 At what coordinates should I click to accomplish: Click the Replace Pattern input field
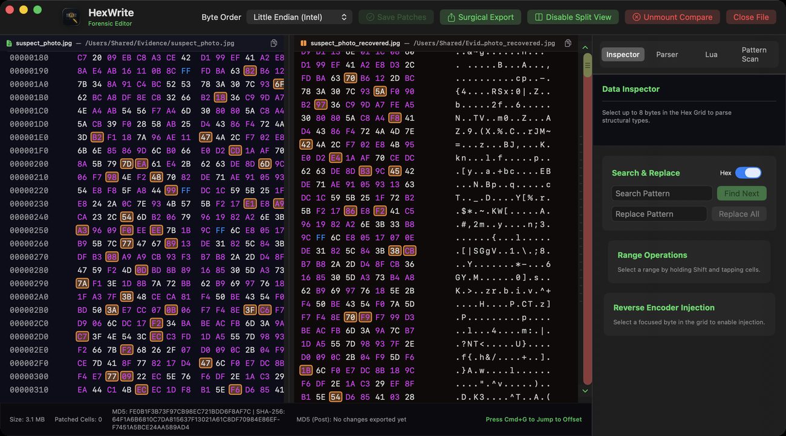pos(659,214)
